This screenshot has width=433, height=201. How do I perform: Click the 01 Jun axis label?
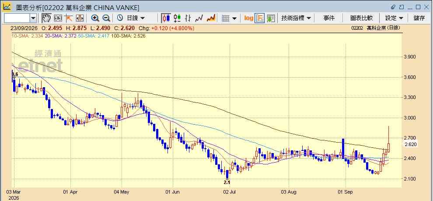click(x=173, y=192)
